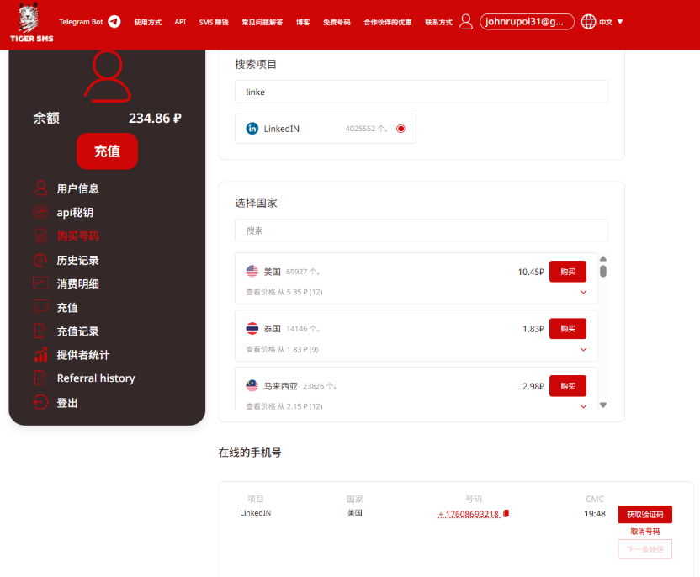The width and height of the screenshot is (700, 577).
Task: Click the 19:48 timer value
Action: point(595,514)
